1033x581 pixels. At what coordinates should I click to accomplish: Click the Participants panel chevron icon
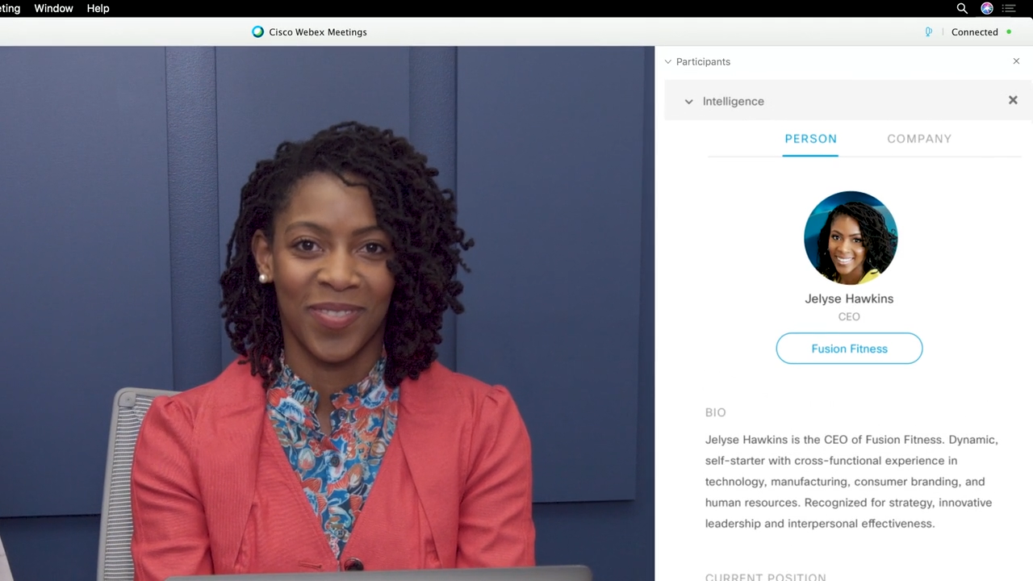pyautogui.click(x=668, y=61)
